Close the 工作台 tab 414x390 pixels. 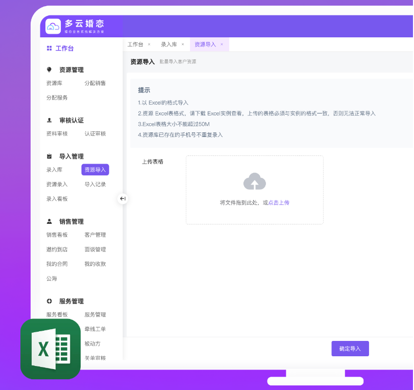coord(149,44)
